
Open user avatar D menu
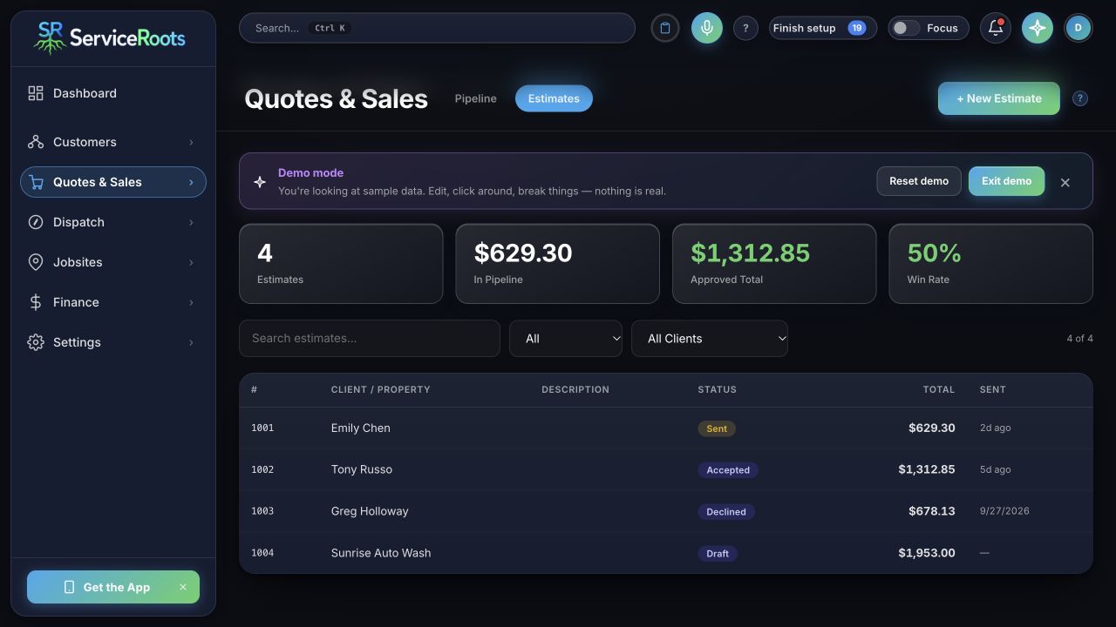[x=1079, y=28]
